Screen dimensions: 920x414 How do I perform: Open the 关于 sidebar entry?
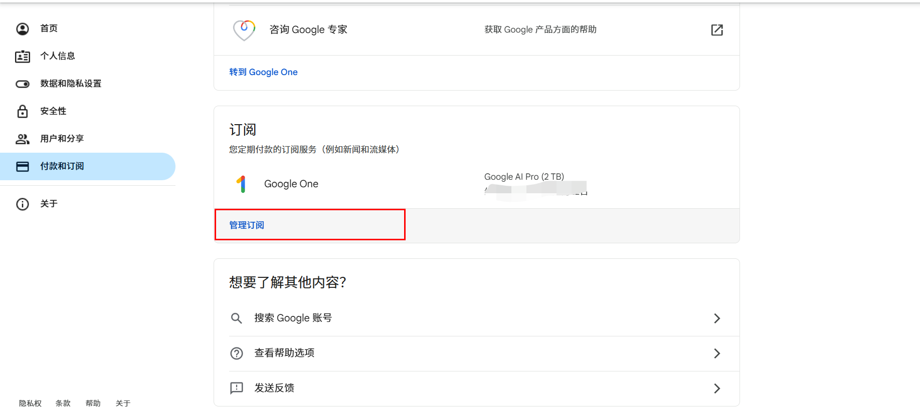(x=88, y=204)
